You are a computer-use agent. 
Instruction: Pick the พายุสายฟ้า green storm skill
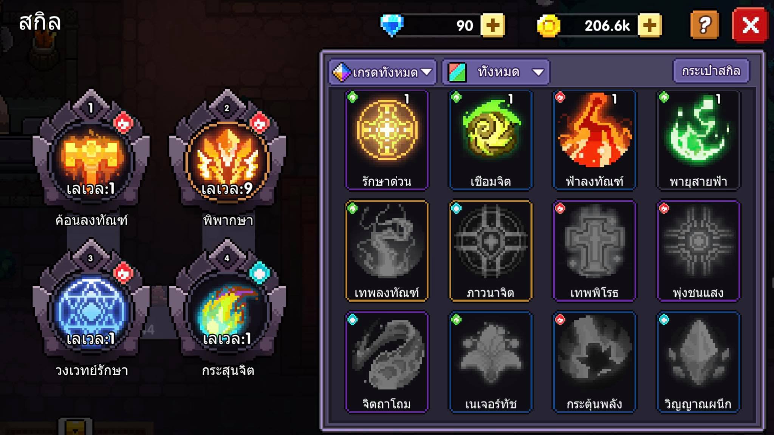698,140
